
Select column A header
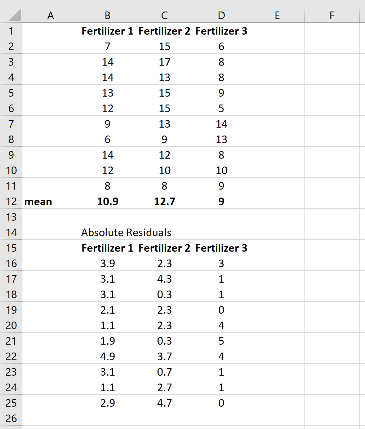click(x=50, y=15)
